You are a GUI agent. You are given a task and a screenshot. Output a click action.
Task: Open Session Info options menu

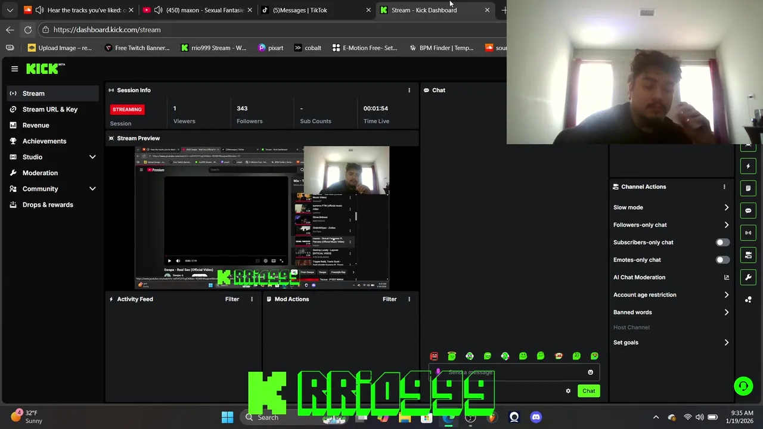coord(409,90)
